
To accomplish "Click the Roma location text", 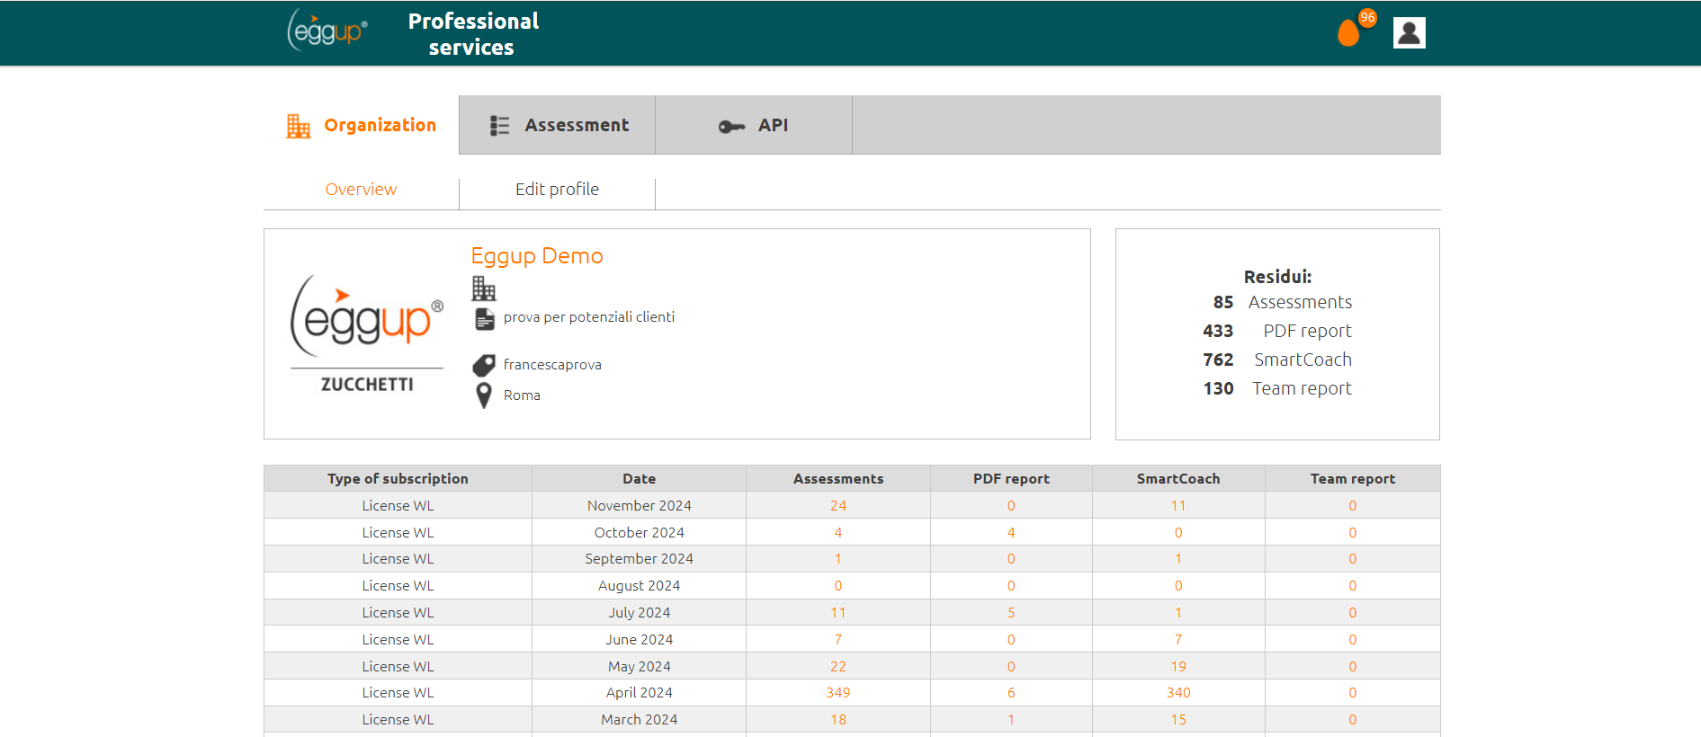I will click(x=522, y=395).
